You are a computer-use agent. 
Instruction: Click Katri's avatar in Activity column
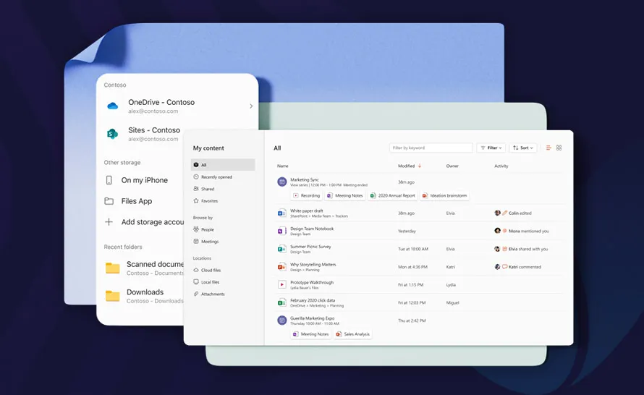pos(497,267)
